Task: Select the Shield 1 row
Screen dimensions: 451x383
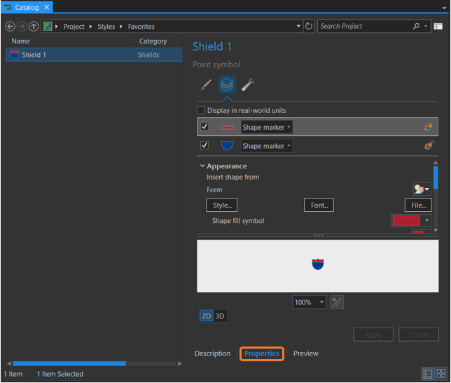Action: pyautogui.click(x=94, y=55)
